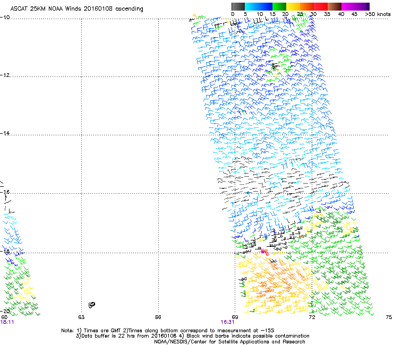Click the '>50 knots' legend label
This screenshot has width=393, height=345.
coord(378,14)
